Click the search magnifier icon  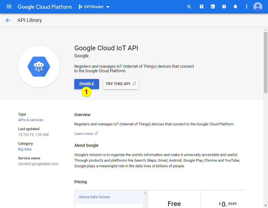tap(189, 7)
